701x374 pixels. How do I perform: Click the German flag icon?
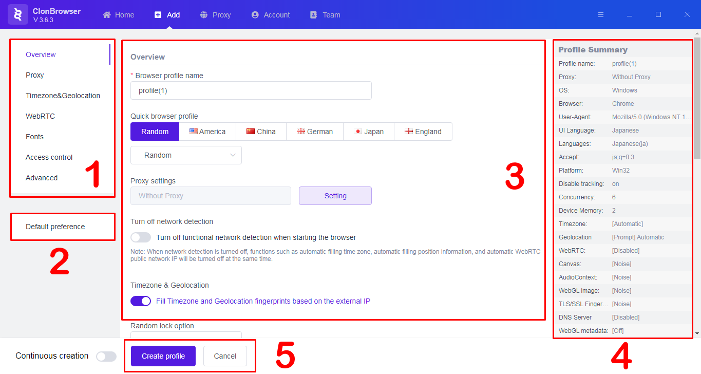pyautogui.click(x=301, y=132)
